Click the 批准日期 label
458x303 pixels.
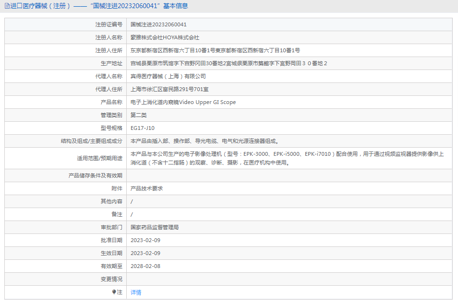(111, 240)
